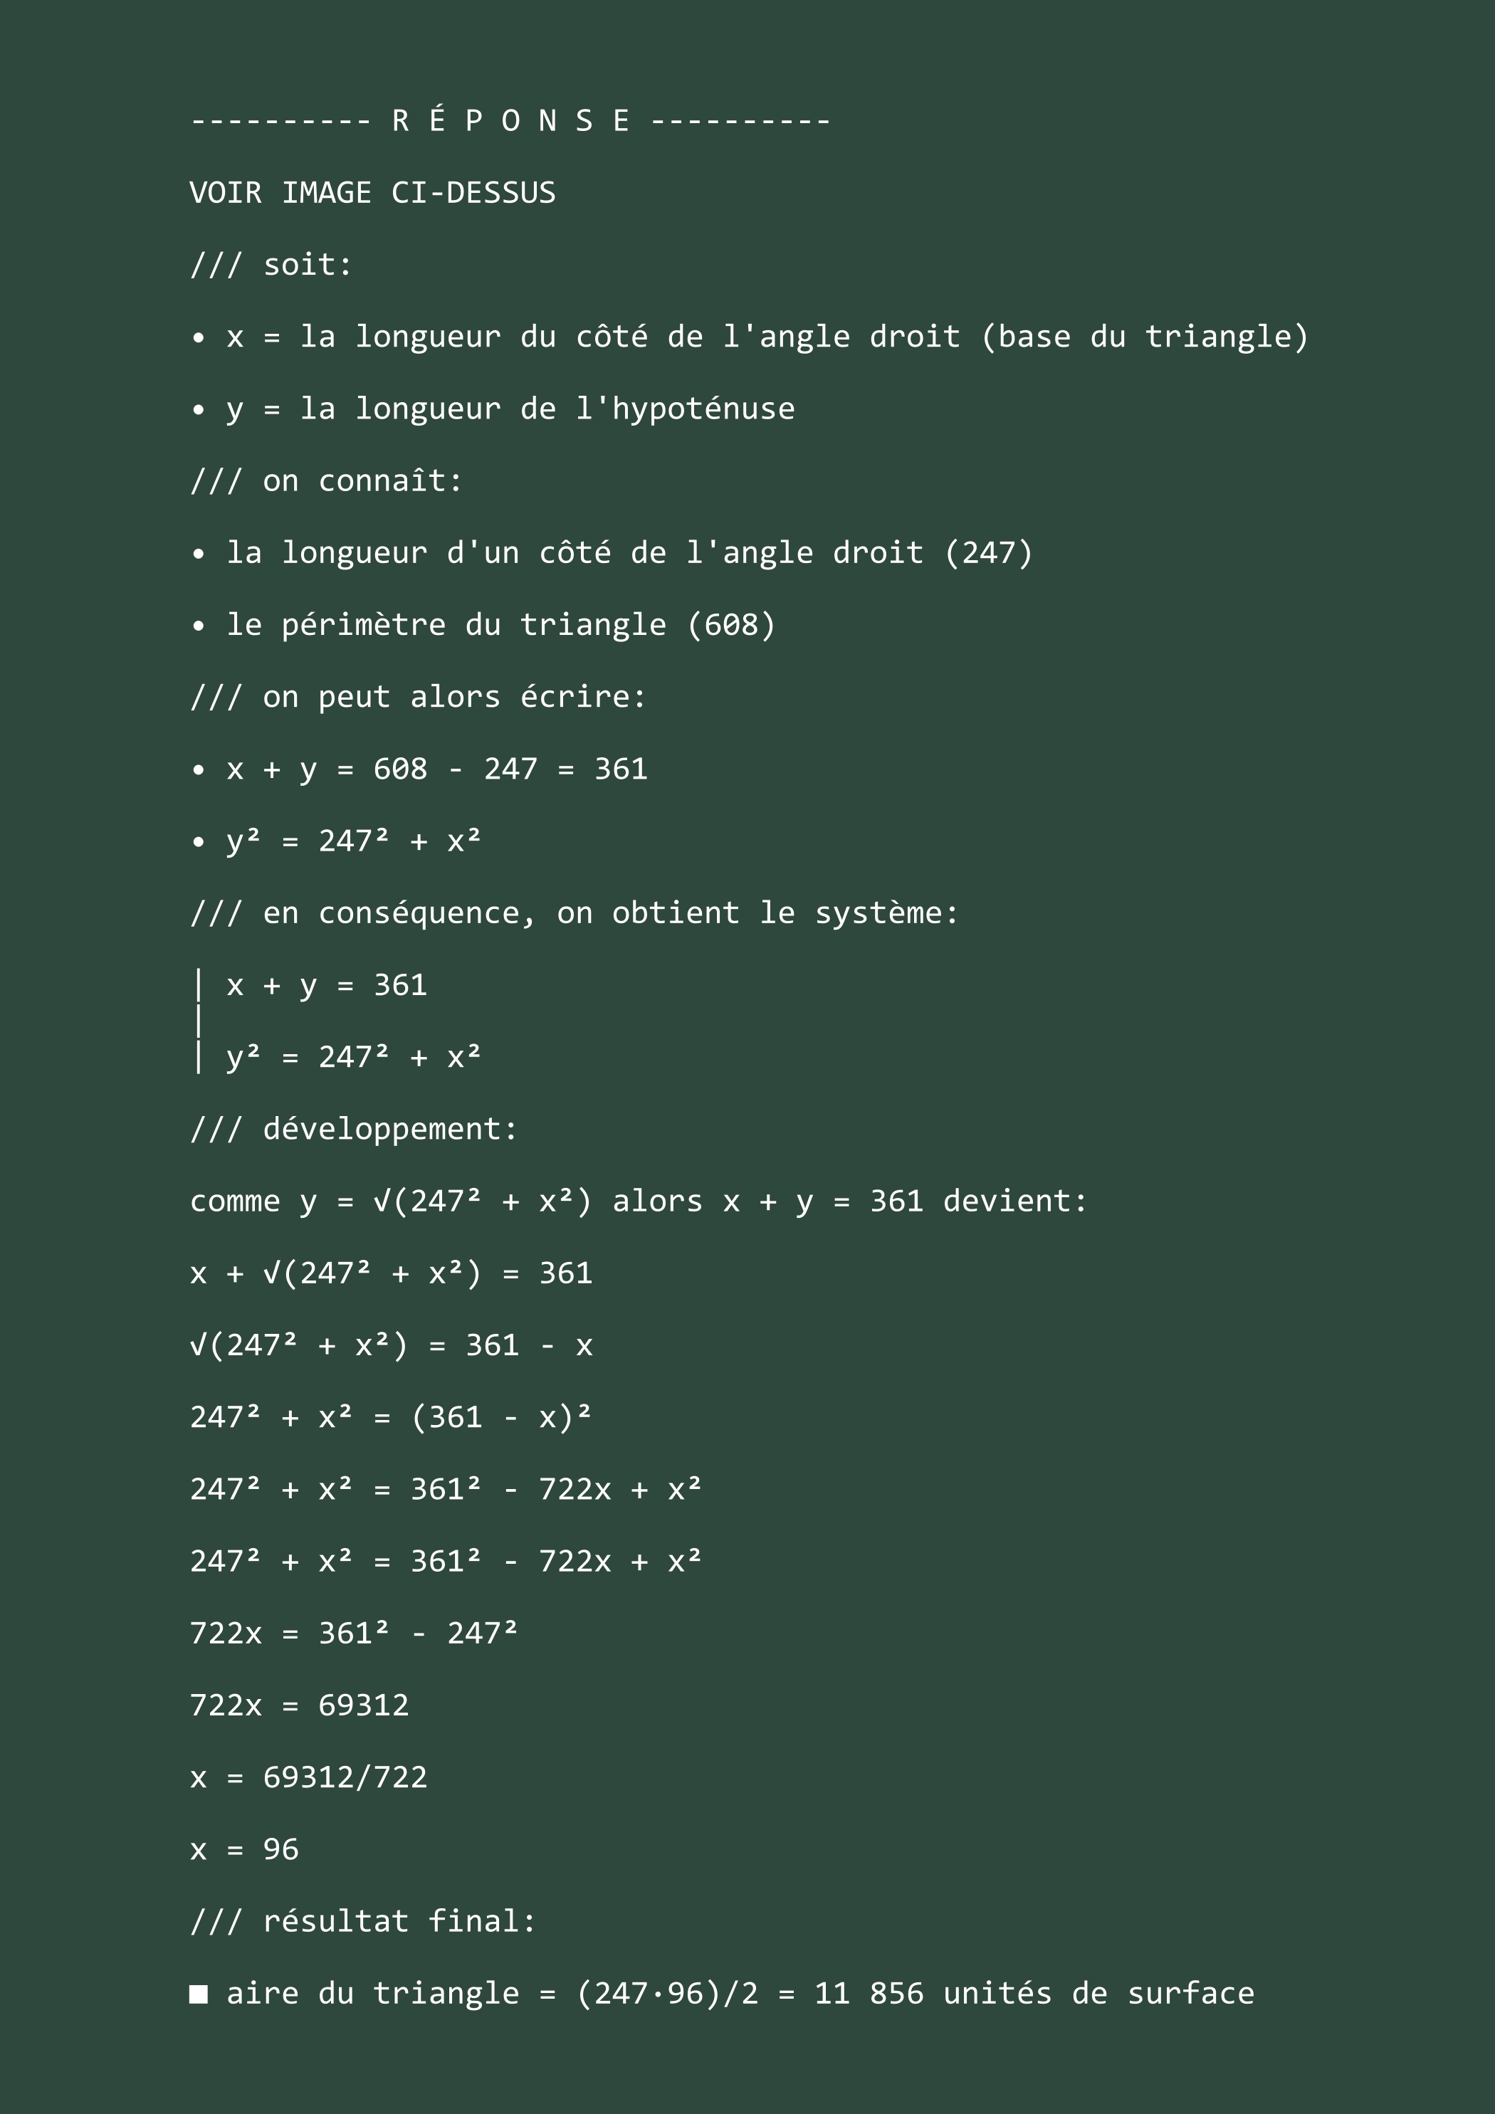Click the white square before 'aire du triangle'

(x=198, y=1994)
